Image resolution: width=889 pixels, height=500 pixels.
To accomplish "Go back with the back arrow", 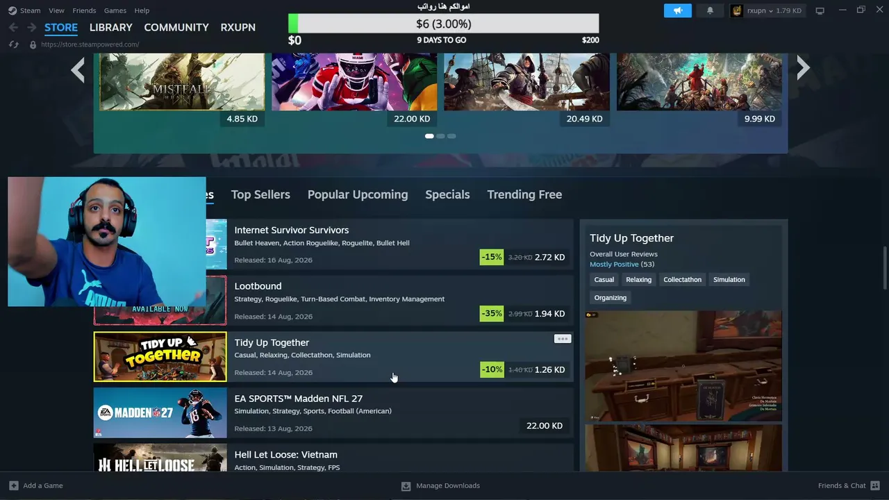I will tap(13, 27).
